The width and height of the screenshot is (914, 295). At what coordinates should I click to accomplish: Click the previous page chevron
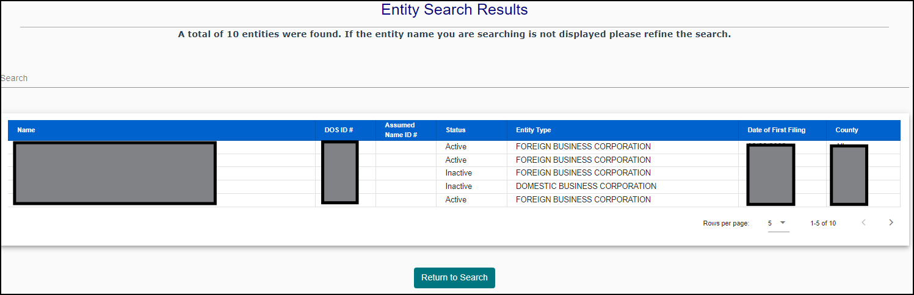(x=863, y=222)
